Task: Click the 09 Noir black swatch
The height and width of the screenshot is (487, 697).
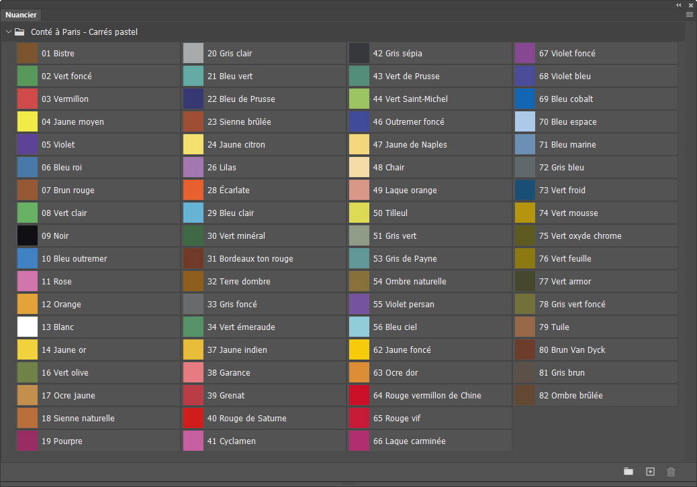Action: pyautogui.click(x=28, y=236)
